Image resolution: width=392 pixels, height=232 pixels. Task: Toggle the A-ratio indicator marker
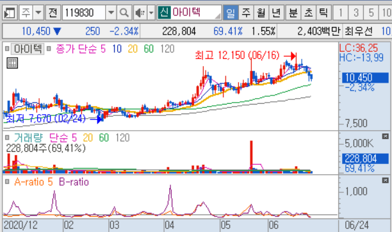point(7,182)
